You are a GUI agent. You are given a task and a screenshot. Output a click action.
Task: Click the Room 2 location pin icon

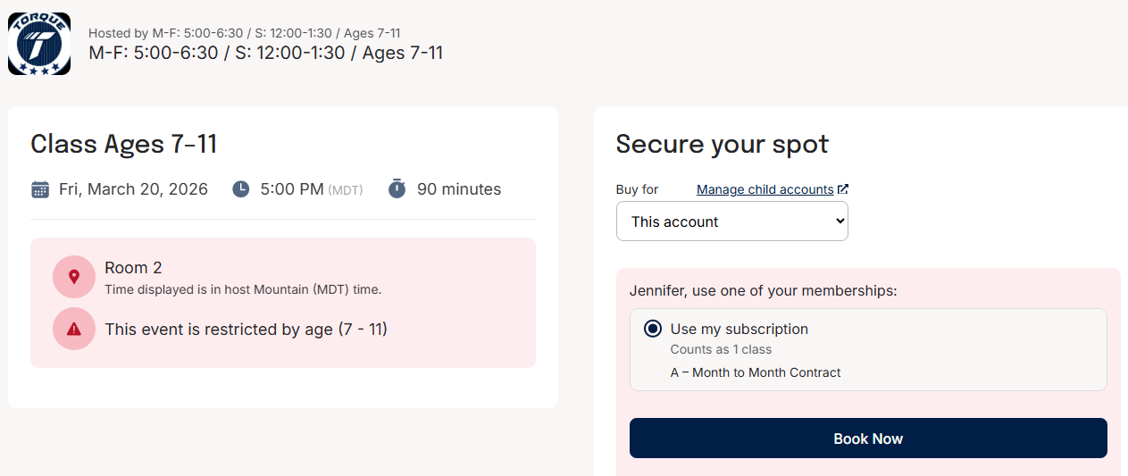click(x=74, y=277)
